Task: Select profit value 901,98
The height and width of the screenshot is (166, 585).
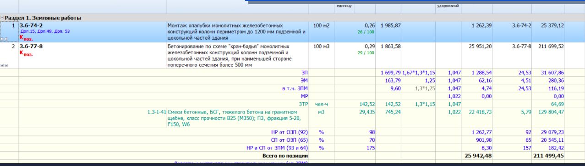Action: (x=484, y=140)
